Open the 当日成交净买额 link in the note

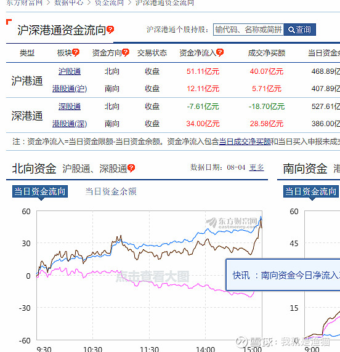pyautogui.click(x=245, y=142)
